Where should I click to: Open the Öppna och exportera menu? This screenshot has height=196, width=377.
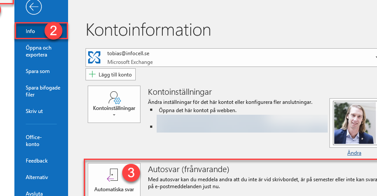pyautogui.click(x=38, y=51)
